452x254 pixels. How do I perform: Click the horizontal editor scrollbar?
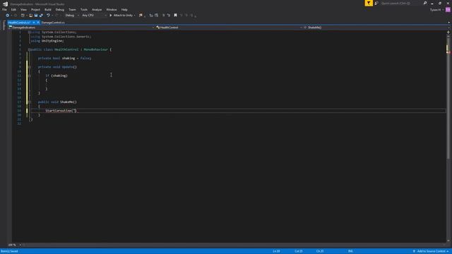pos(234,245)
